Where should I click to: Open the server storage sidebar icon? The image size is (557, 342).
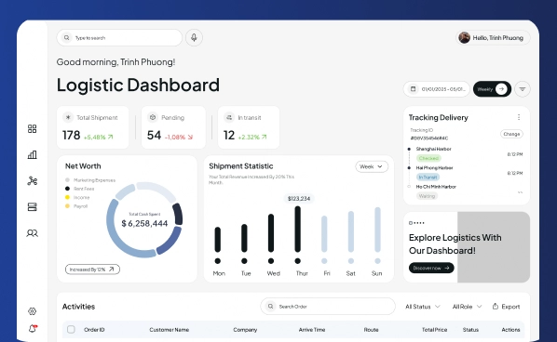[x=32, y=207]
